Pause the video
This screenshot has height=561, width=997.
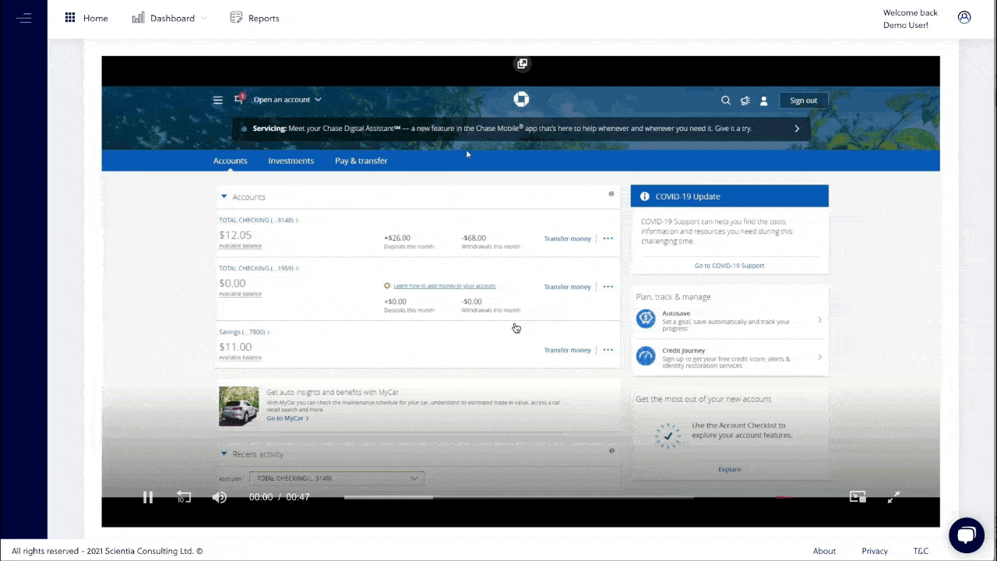point(148,497)
